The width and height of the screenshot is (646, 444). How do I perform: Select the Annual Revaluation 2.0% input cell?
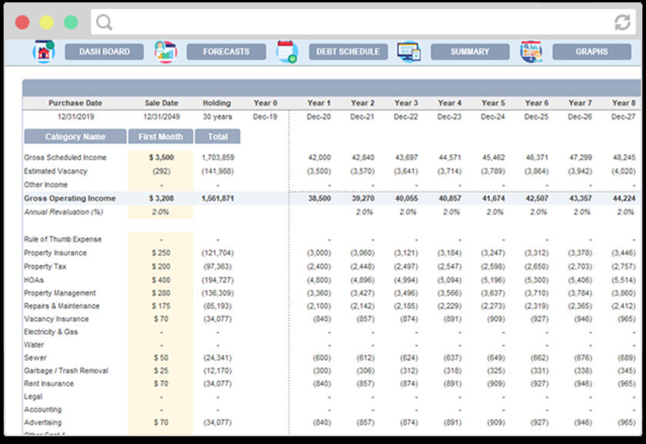pos(161,212)
